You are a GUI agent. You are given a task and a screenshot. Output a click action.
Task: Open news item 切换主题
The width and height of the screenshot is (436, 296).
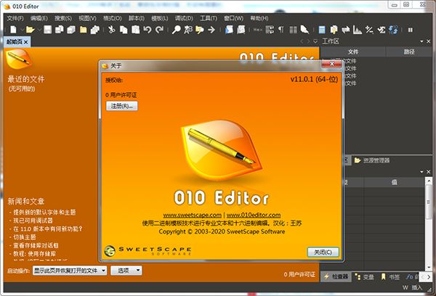(x=25, y=237)
